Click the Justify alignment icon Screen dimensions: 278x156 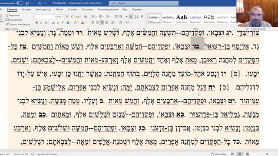click(x=106, y=23)
